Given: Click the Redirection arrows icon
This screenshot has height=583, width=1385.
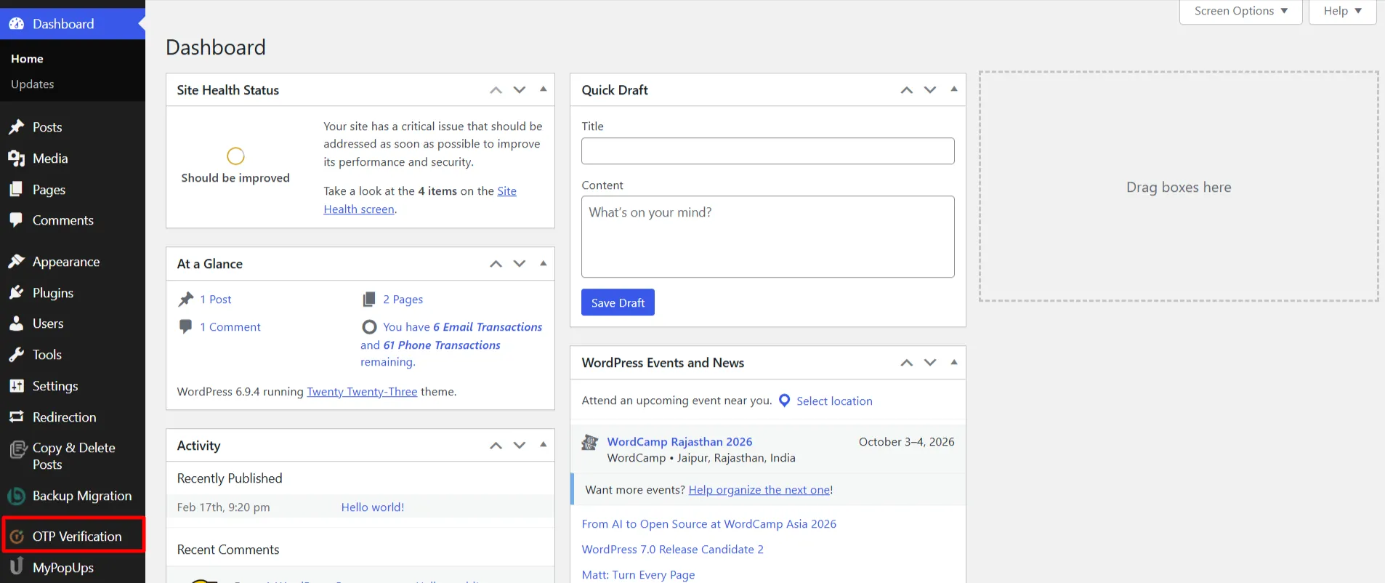Looking at the screenshot, I should coord(17,417).
